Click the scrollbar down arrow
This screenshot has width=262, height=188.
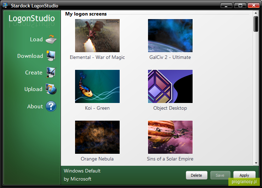[256, 163]
